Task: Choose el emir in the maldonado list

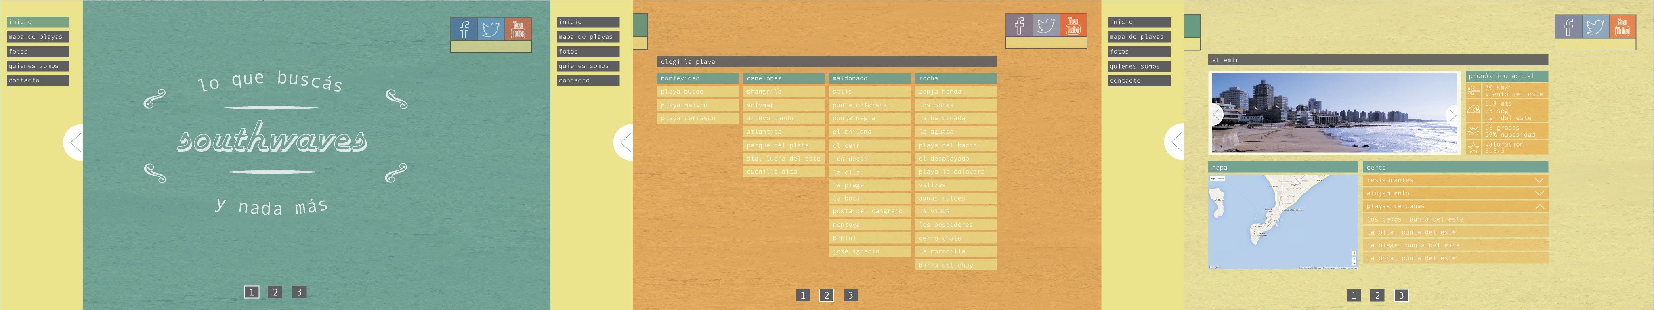Action: (x=869, y=146)
